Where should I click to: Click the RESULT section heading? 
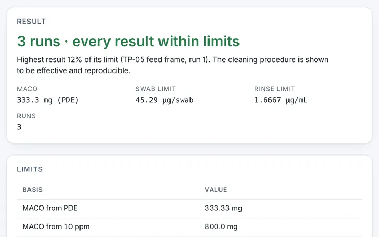(x=31, y=22)
